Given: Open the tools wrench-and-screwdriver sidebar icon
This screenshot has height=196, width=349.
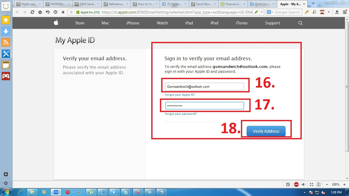Looking at the screenshot, I should click(6, 53).
